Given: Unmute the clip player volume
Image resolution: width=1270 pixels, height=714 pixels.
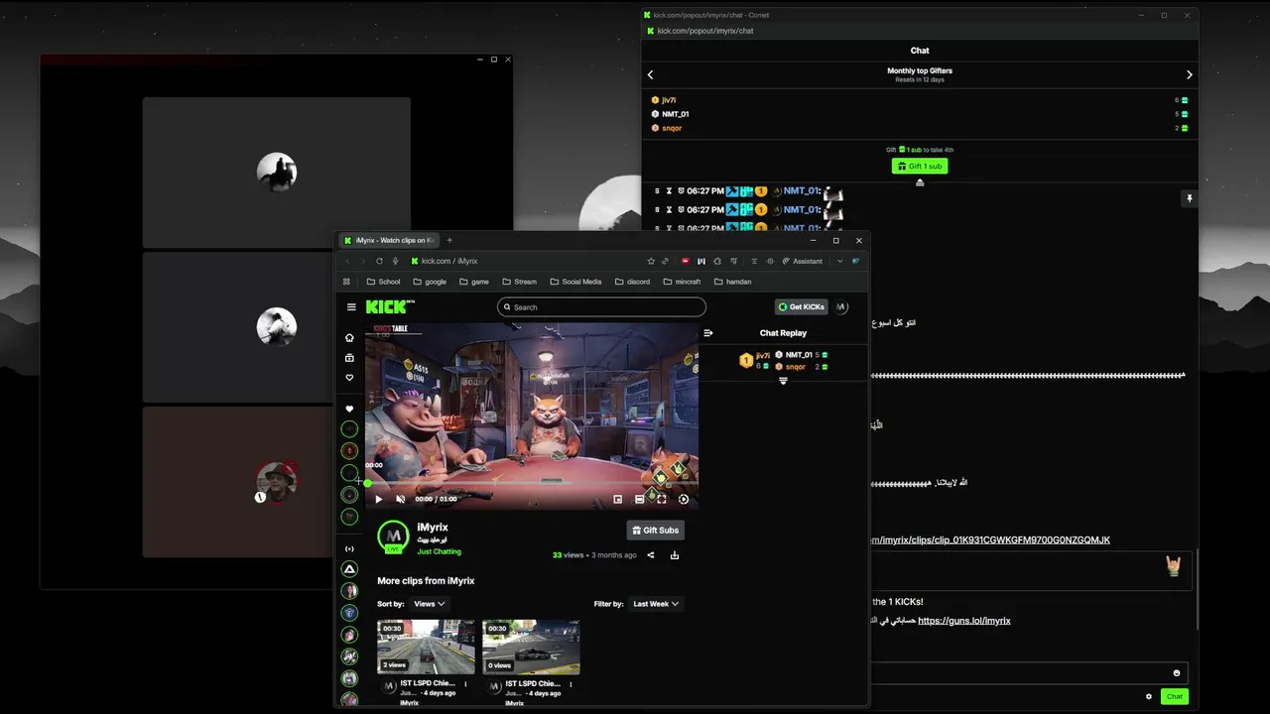Looking at the screenshot, I should [401, 499].
